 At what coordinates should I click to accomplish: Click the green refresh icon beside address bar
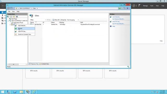[x=120, y=8]
